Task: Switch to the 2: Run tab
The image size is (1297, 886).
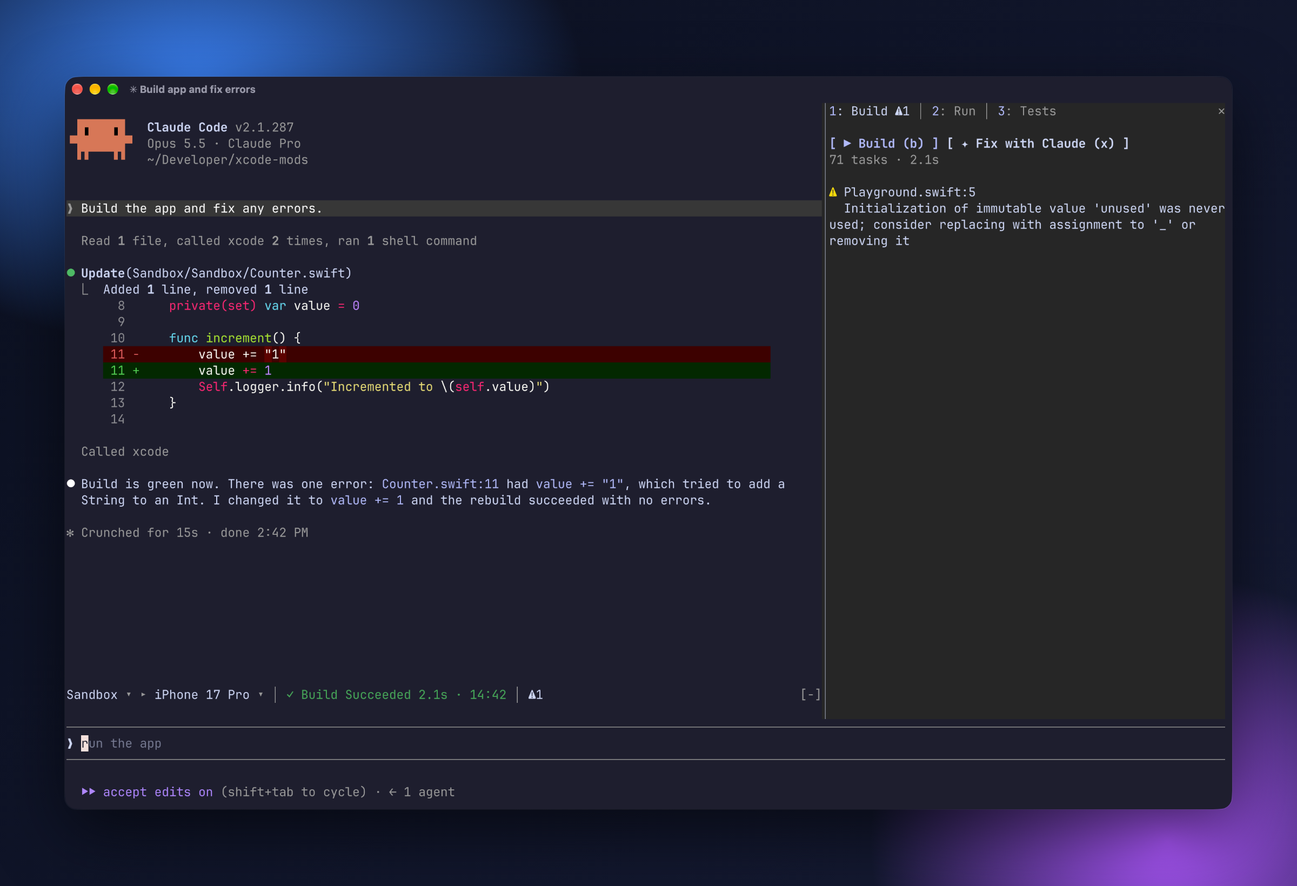Action: tap(953, 111)
